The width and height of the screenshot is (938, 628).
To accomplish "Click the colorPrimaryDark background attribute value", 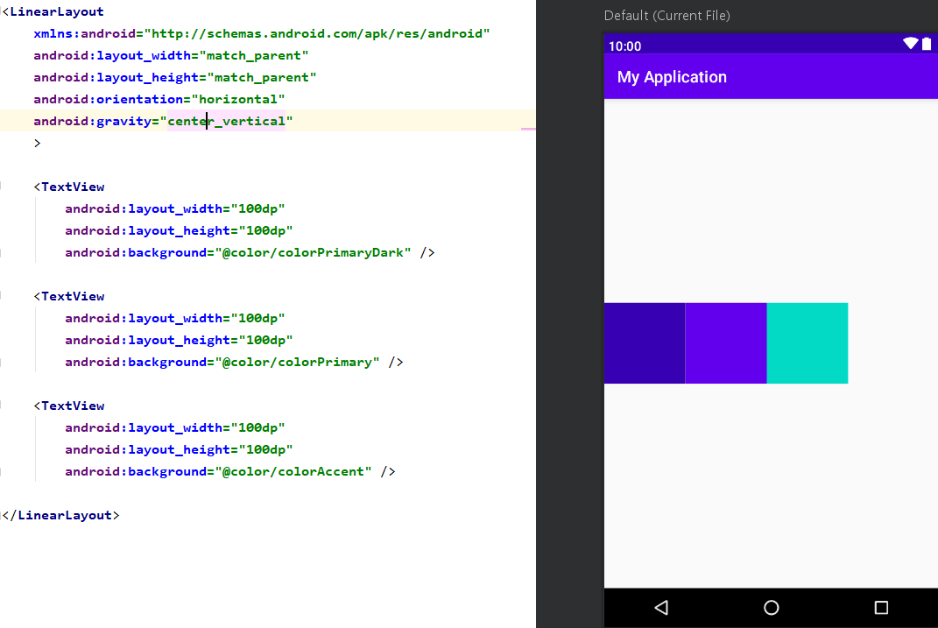I will 313,252.
